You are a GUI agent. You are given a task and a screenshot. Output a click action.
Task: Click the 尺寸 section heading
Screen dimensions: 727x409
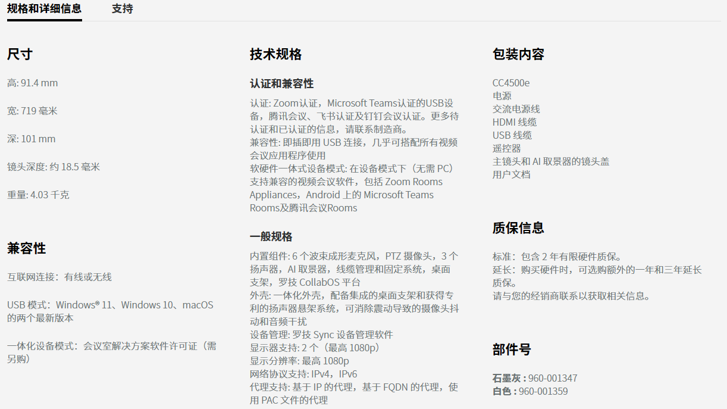(20, 55)
